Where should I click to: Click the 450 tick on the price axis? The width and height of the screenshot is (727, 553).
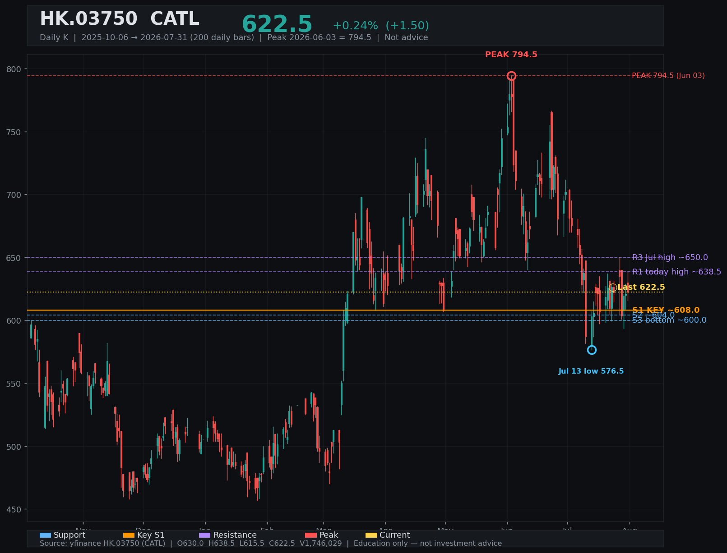click(14, 509)
